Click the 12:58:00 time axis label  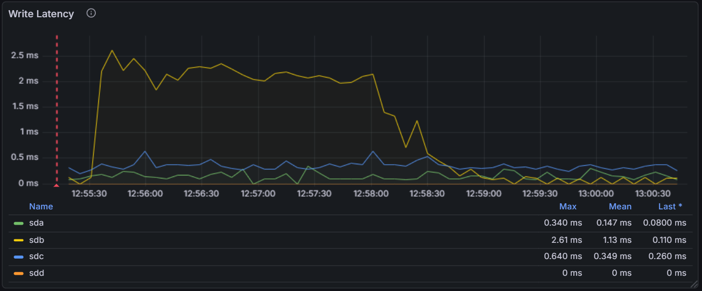[x=371, y=194]
